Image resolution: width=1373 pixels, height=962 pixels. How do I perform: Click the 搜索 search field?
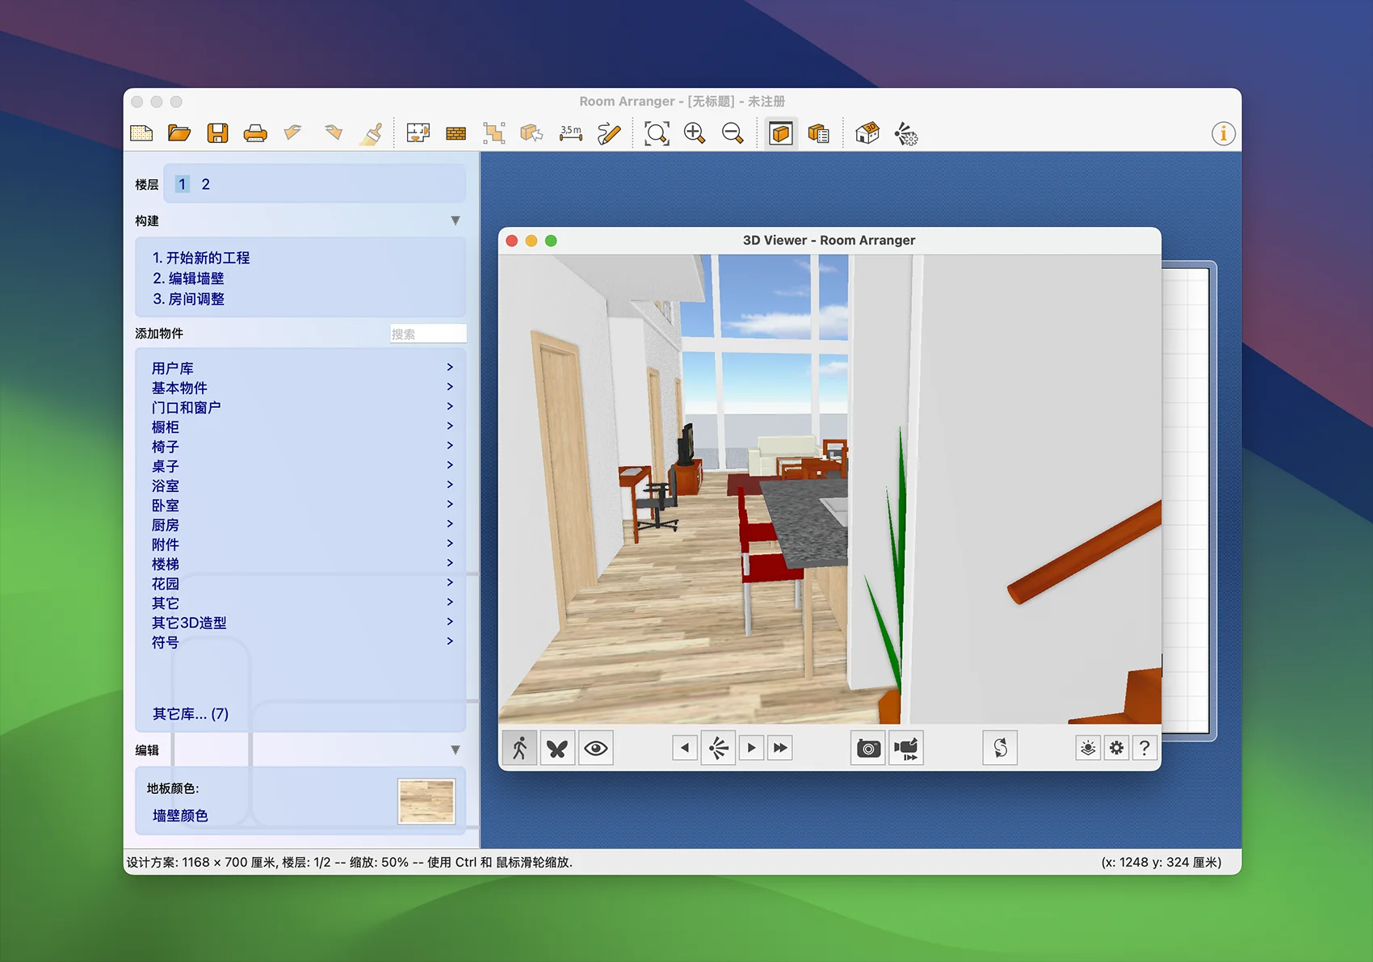(428, 334)
